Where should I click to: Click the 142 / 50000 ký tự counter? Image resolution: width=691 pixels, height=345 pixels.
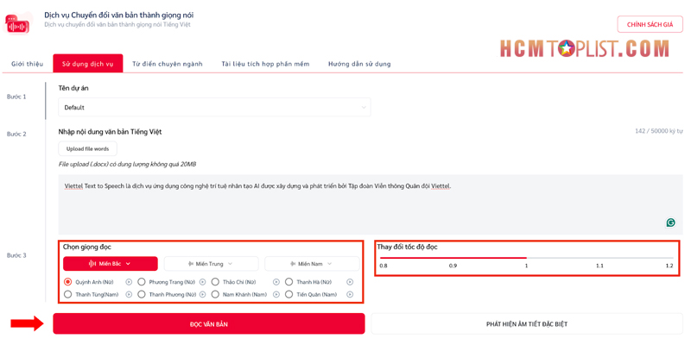point(658,131)
